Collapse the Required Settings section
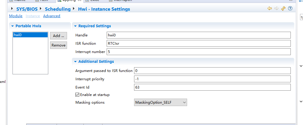The image size is (303, 125). point(75,26)
